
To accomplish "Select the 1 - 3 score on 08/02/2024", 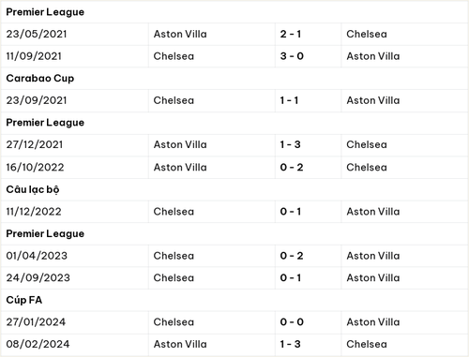I will point(290,344).
